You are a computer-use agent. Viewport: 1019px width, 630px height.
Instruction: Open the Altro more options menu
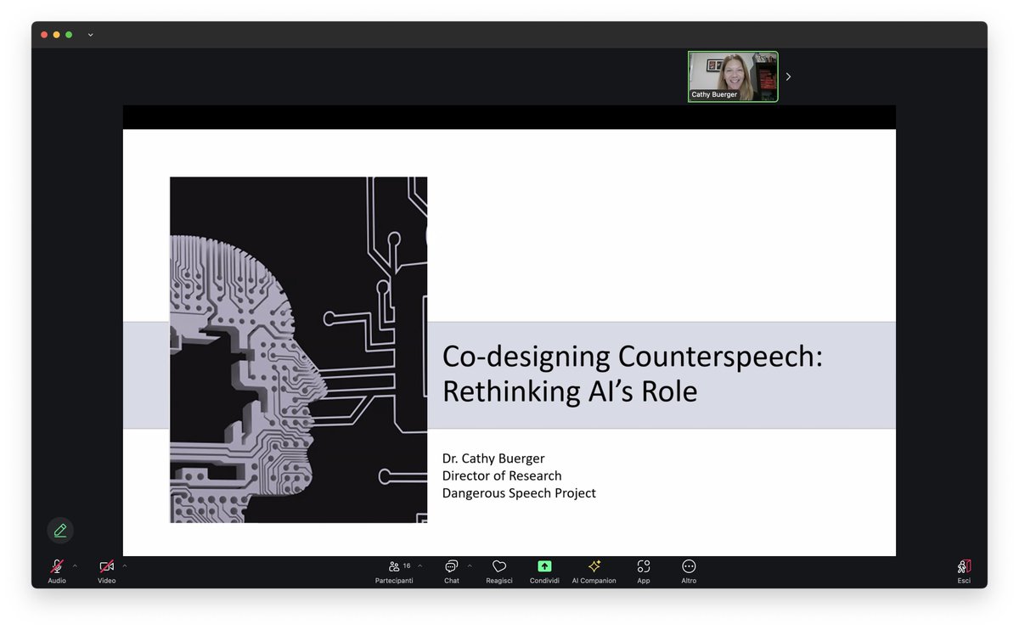click(x=689, y=571)
